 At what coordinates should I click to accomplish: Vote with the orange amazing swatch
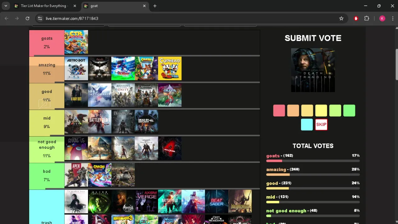pyautogui.click(x=293, y=110)
